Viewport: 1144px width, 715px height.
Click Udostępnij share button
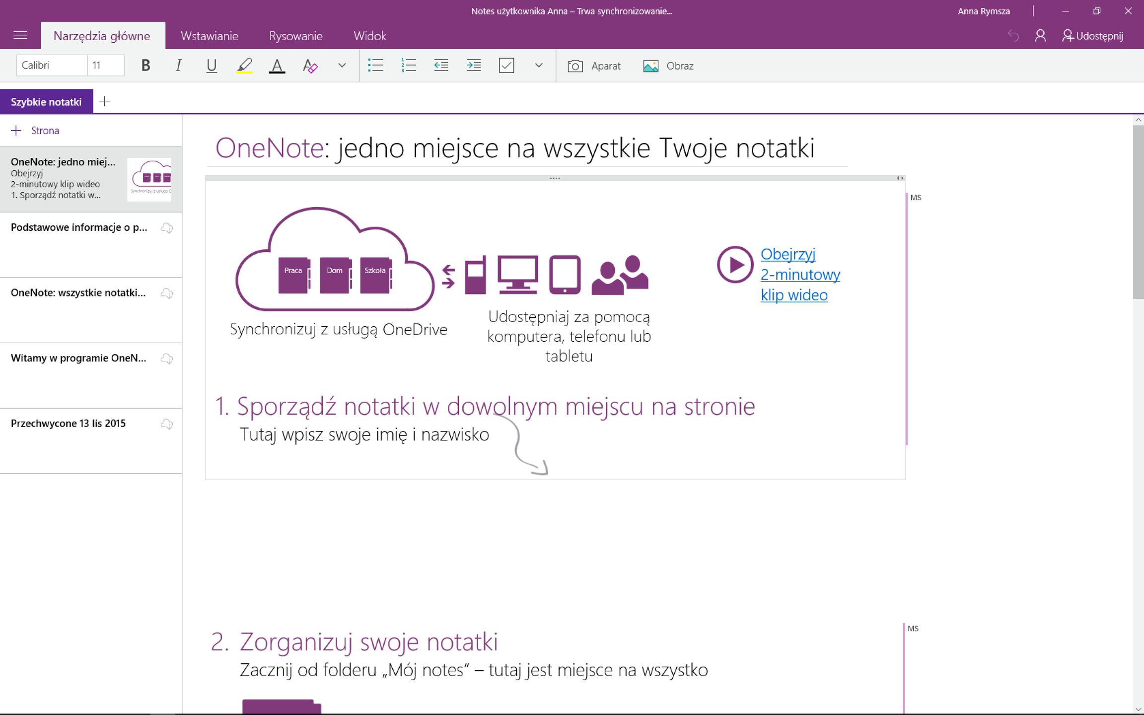pyautogui.click(x=1093, y=36)
